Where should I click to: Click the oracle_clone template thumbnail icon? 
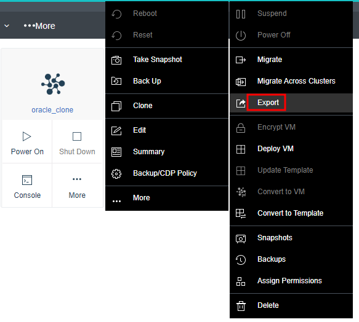click(53, 84)
